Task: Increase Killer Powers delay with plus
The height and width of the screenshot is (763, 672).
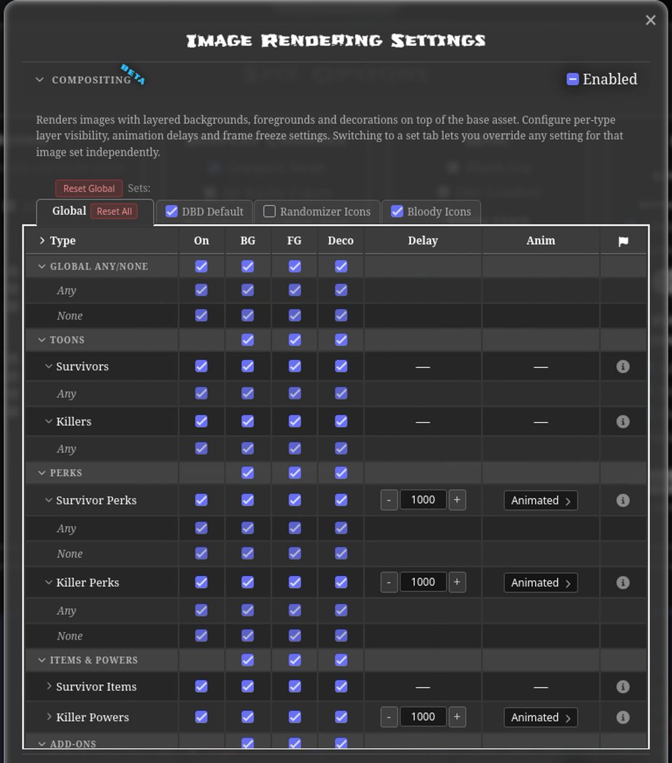Action: (457, 717)
